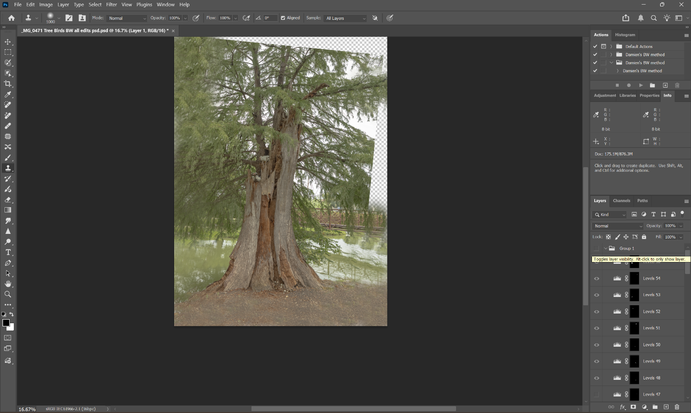691x413 pixels.
Task: Switch to the Channels tab
Action: coord(621,201)
